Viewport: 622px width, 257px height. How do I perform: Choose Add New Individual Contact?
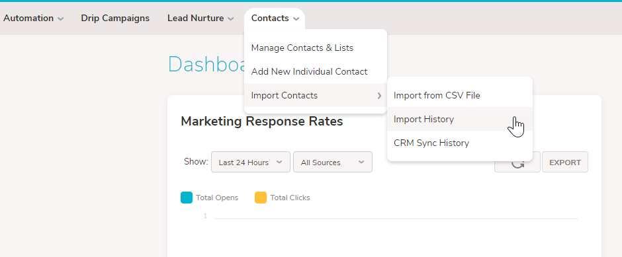316,71
